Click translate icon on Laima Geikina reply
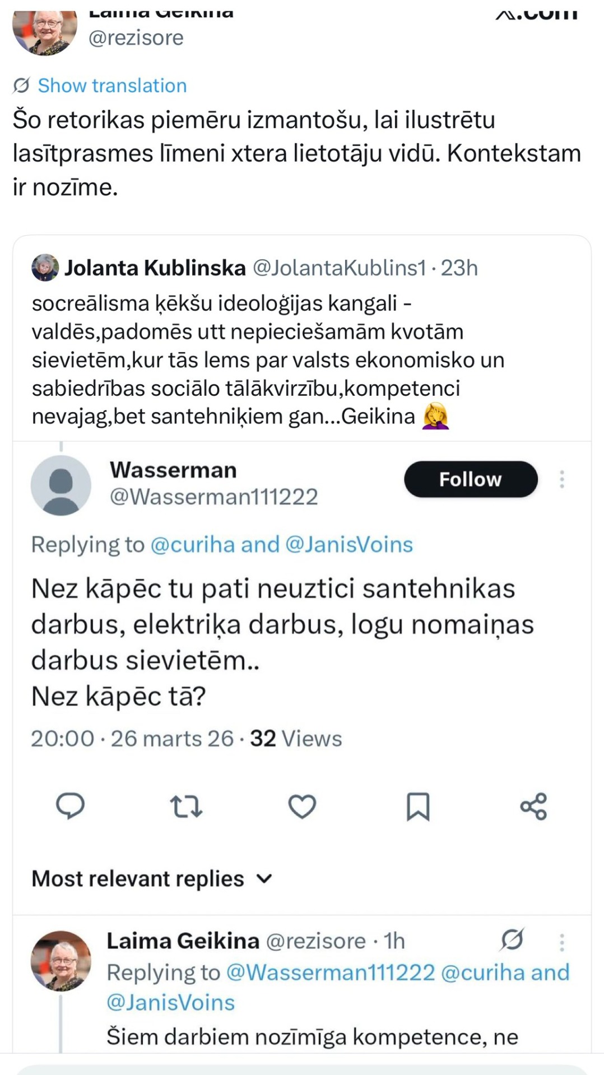604x1075 pixels. click(512, 940)
